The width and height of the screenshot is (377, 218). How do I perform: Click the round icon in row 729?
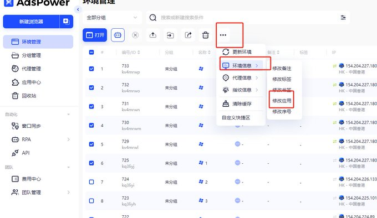click(x=237, y=144)
